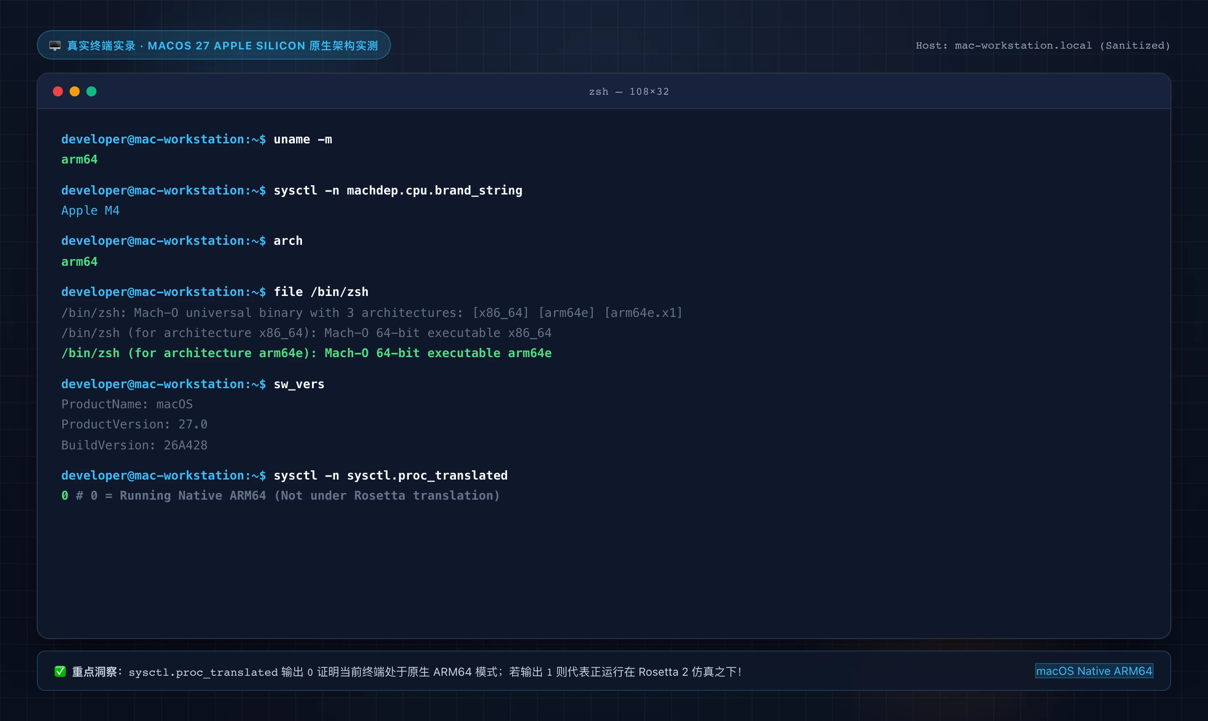Click the green checkmark insight icon
This screenshot has width=1208, height=721.
point(60,671)
